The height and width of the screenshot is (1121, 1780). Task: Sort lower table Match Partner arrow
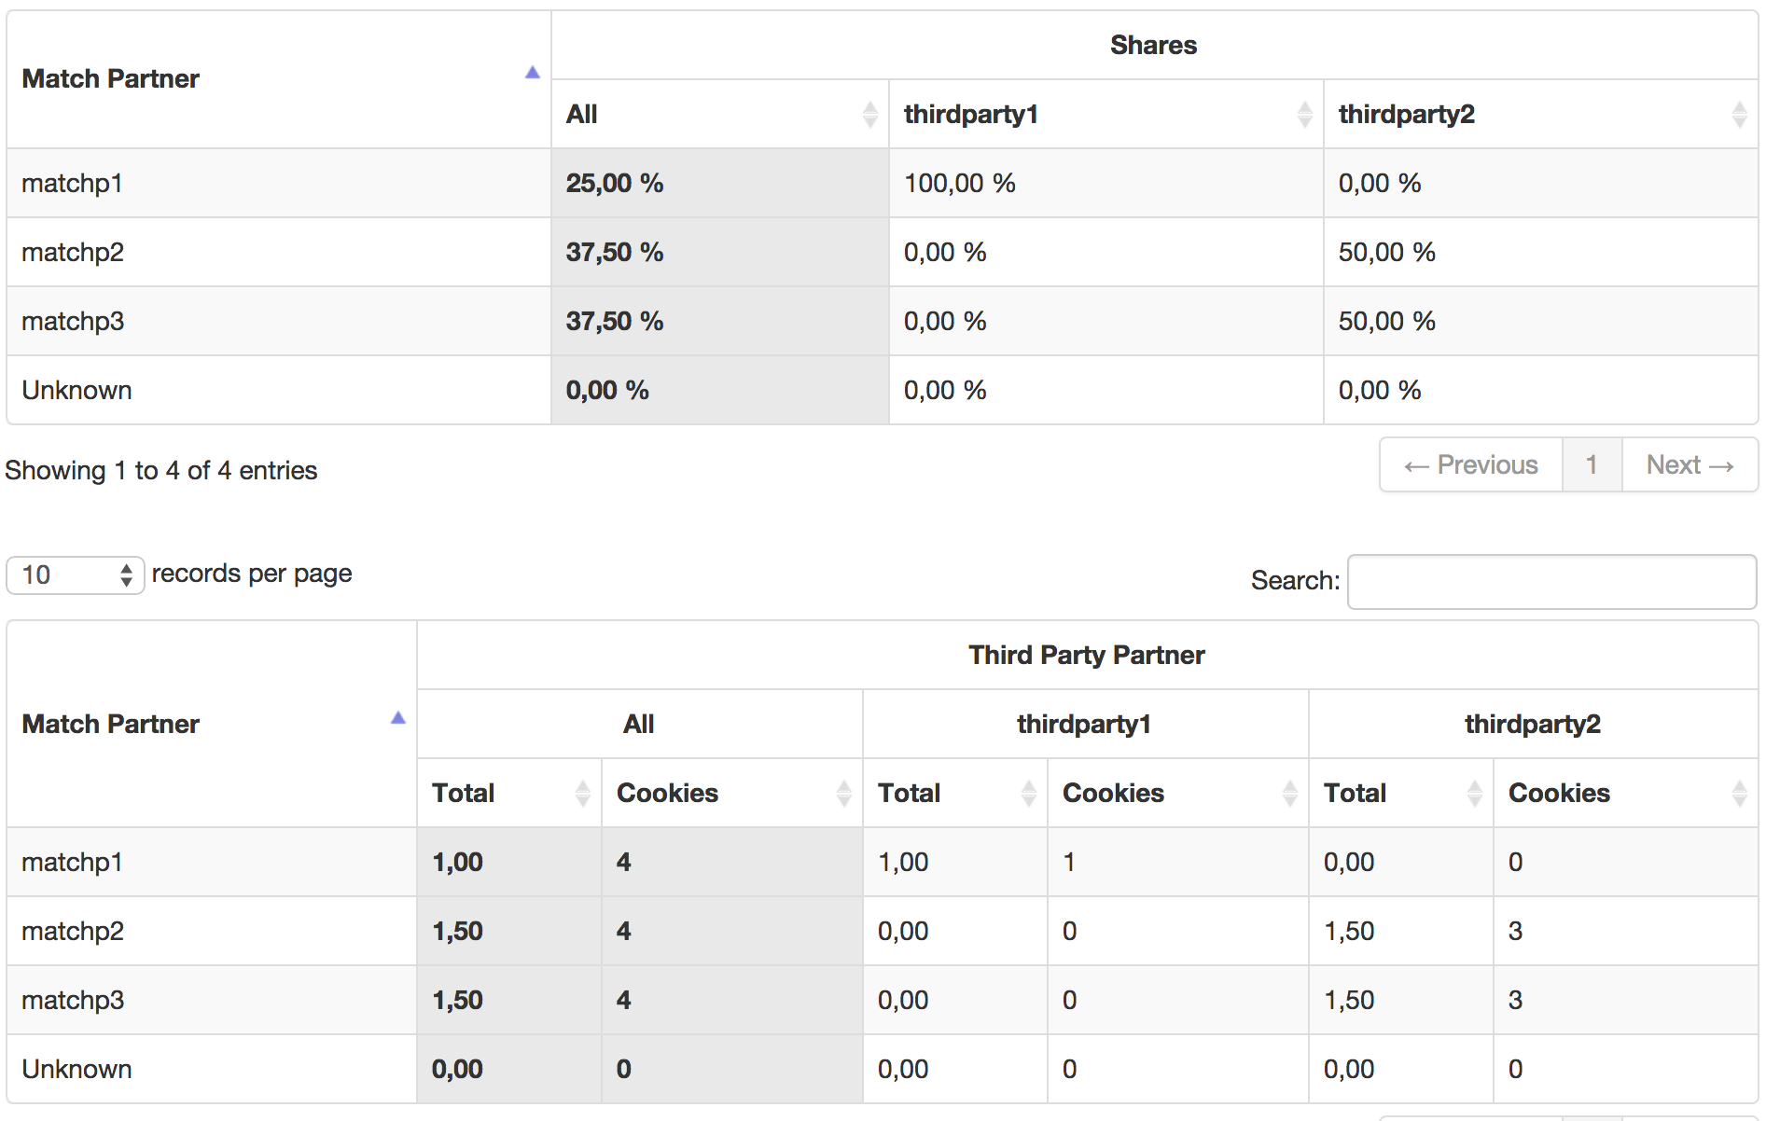pyautogui.click(x=397, y=718)
